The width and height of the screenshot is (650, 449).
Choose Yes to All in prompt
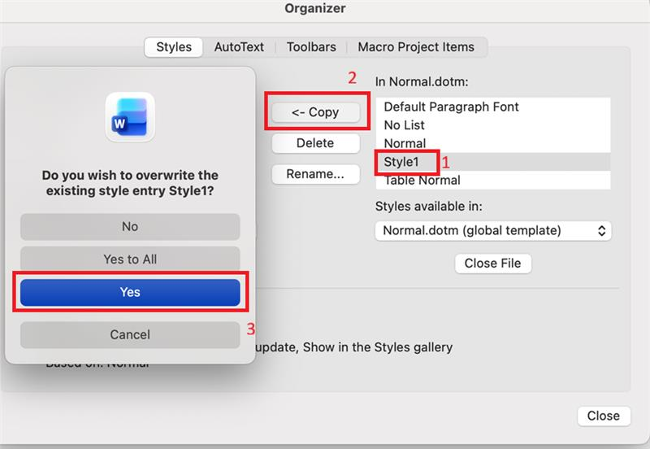(130, 259)
